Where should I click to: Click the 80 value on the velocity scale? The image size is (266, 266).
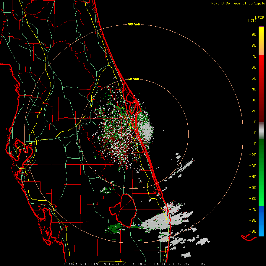pos(254,45)
